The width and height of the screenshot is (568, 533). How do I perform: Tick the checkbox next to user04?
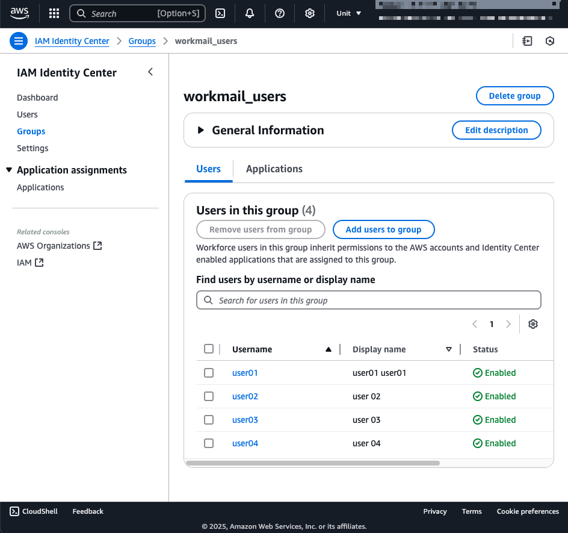click(x=209, y=443)
